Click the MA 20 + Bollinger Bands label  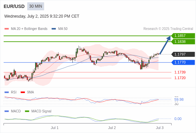pyautogui.click(x=29, y=29)
